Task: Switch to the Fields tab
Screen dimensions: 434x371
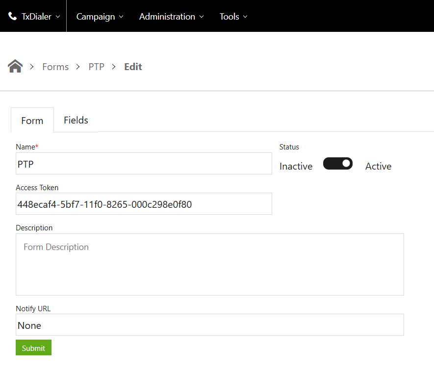Action: [x=76, y=120]
